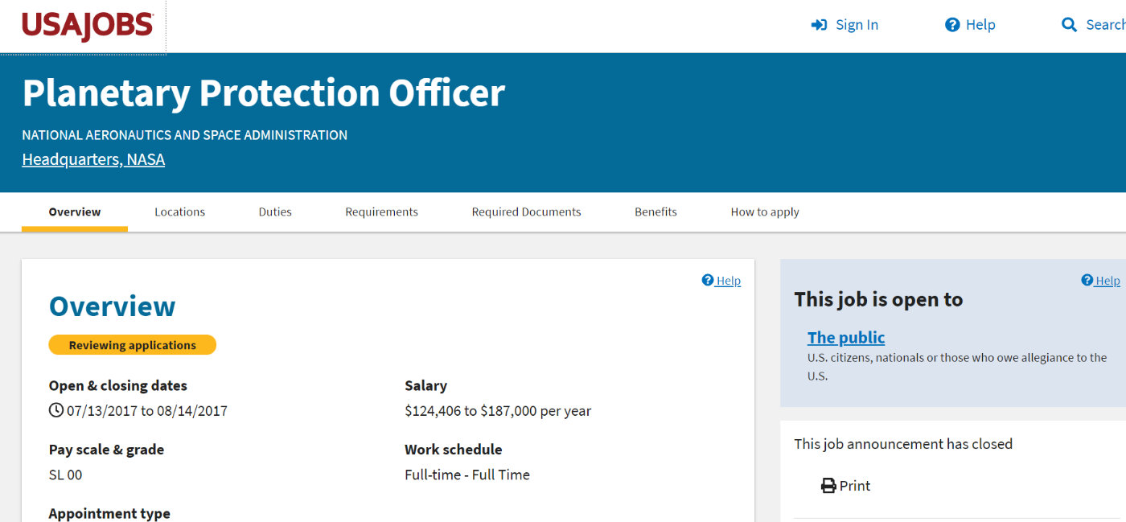
Task: Click the Sign In arrow icon
Action: (819, 25)
